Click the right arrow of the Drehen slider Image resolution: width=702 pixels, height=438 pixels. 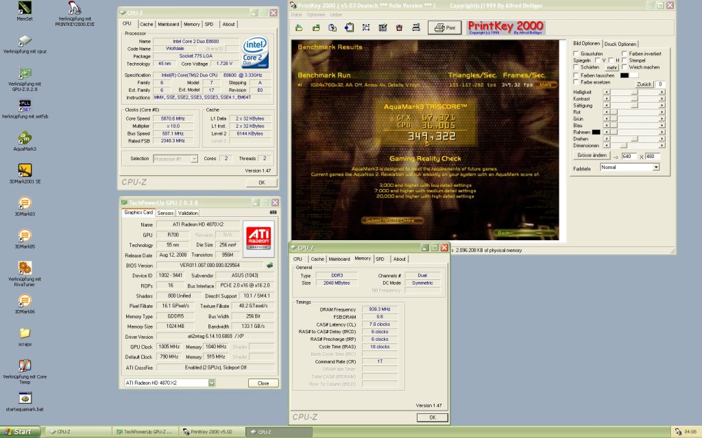click(x=662, y=139)
